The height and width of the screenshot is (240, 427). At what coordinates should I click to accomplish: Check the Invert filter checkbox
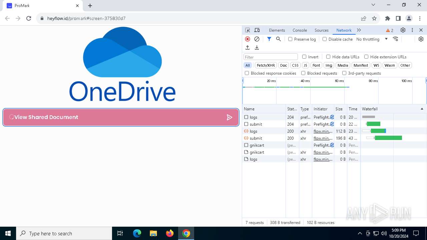(x=304, y=57)
